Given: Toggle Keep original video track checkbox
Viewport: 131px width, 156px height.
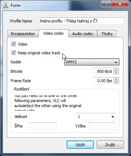Looking at the screenshot, I should [13, 53].
